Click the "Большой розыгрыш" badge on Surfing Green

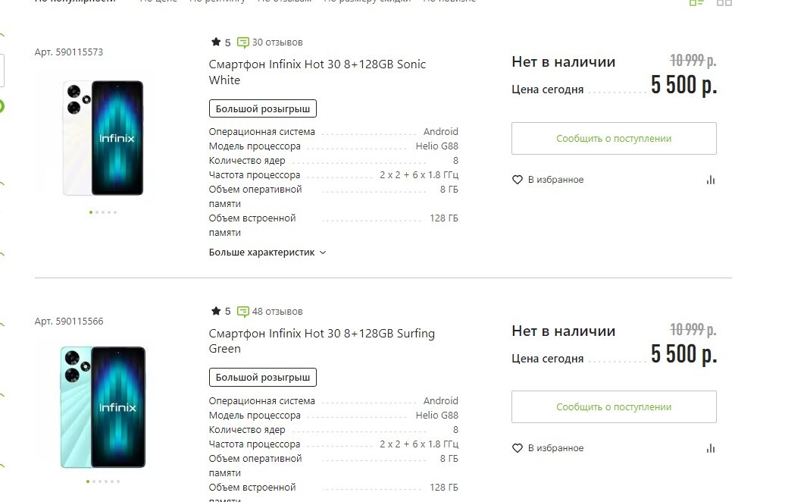tap(263, 377)
